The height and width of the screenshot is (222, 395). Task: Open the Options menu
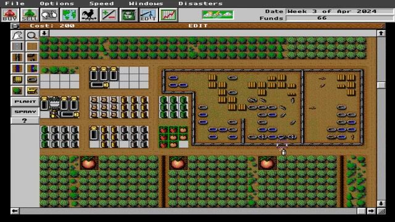point(57,4)
